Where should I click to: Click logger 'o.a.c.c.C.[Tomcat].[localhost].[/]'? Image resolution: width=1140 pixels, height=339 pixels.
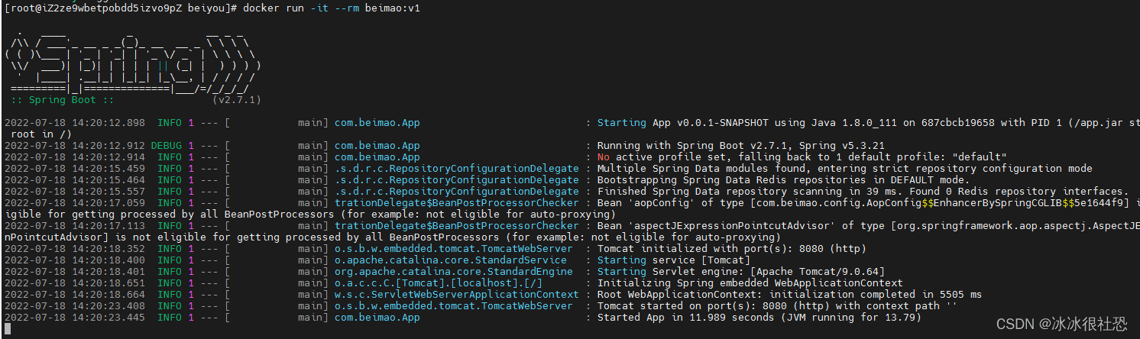tap(439, 283)
